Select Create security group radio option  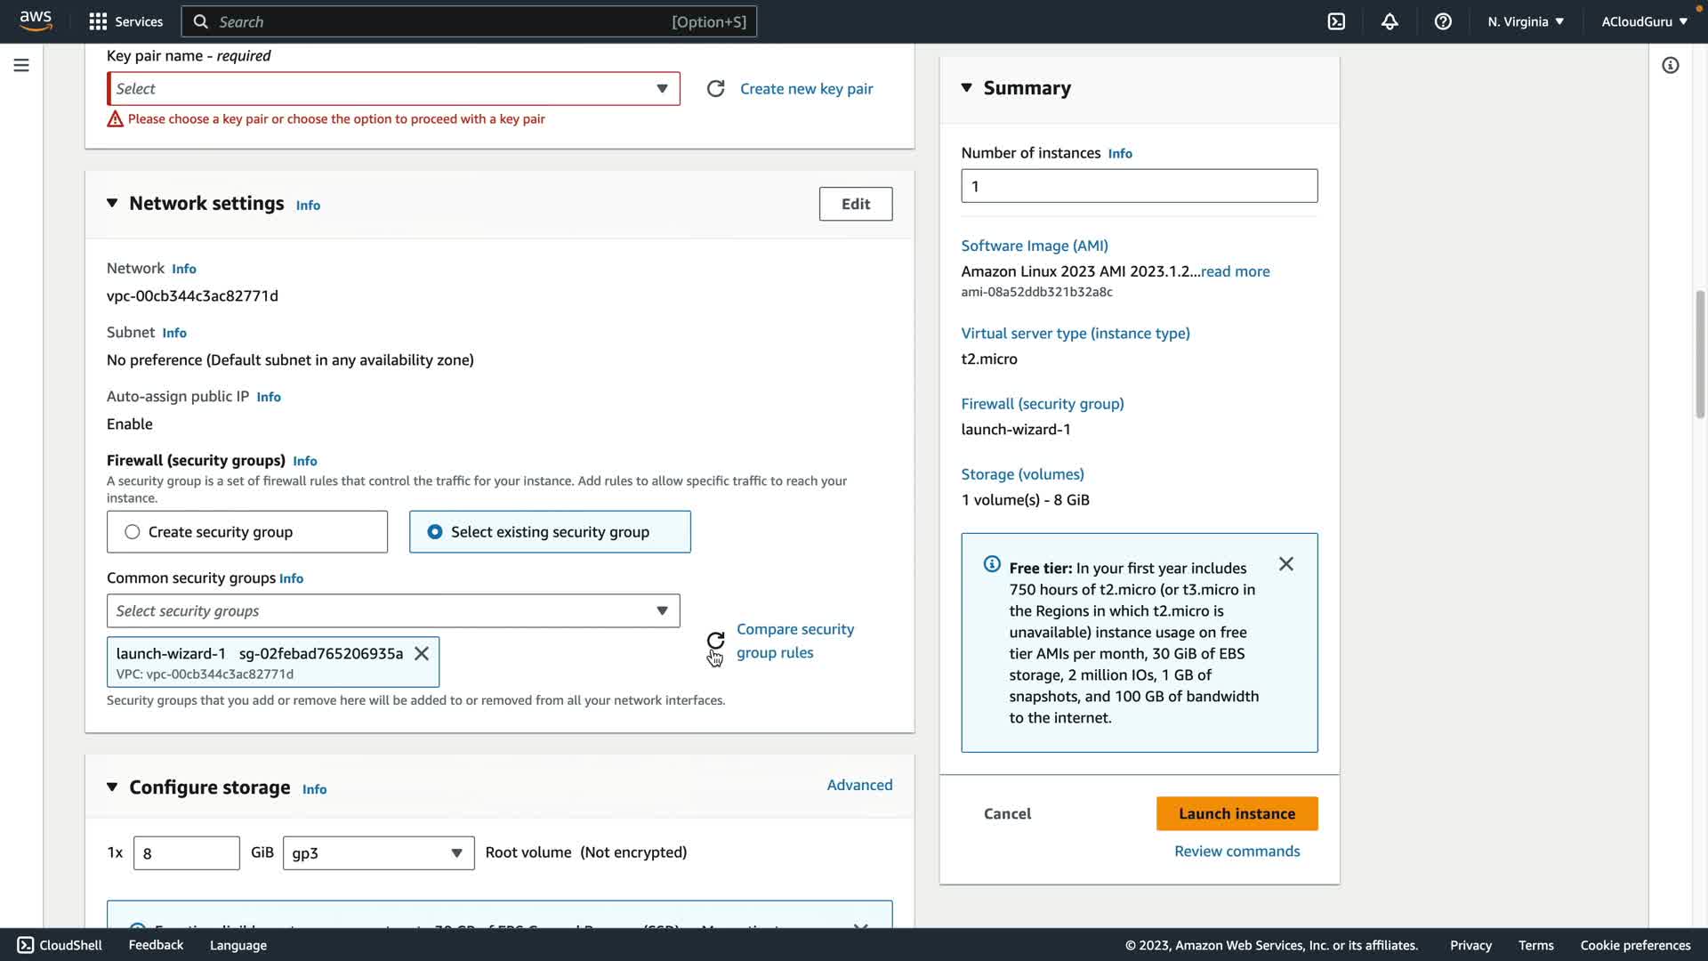pyautogui.click(x=133, y=532)
